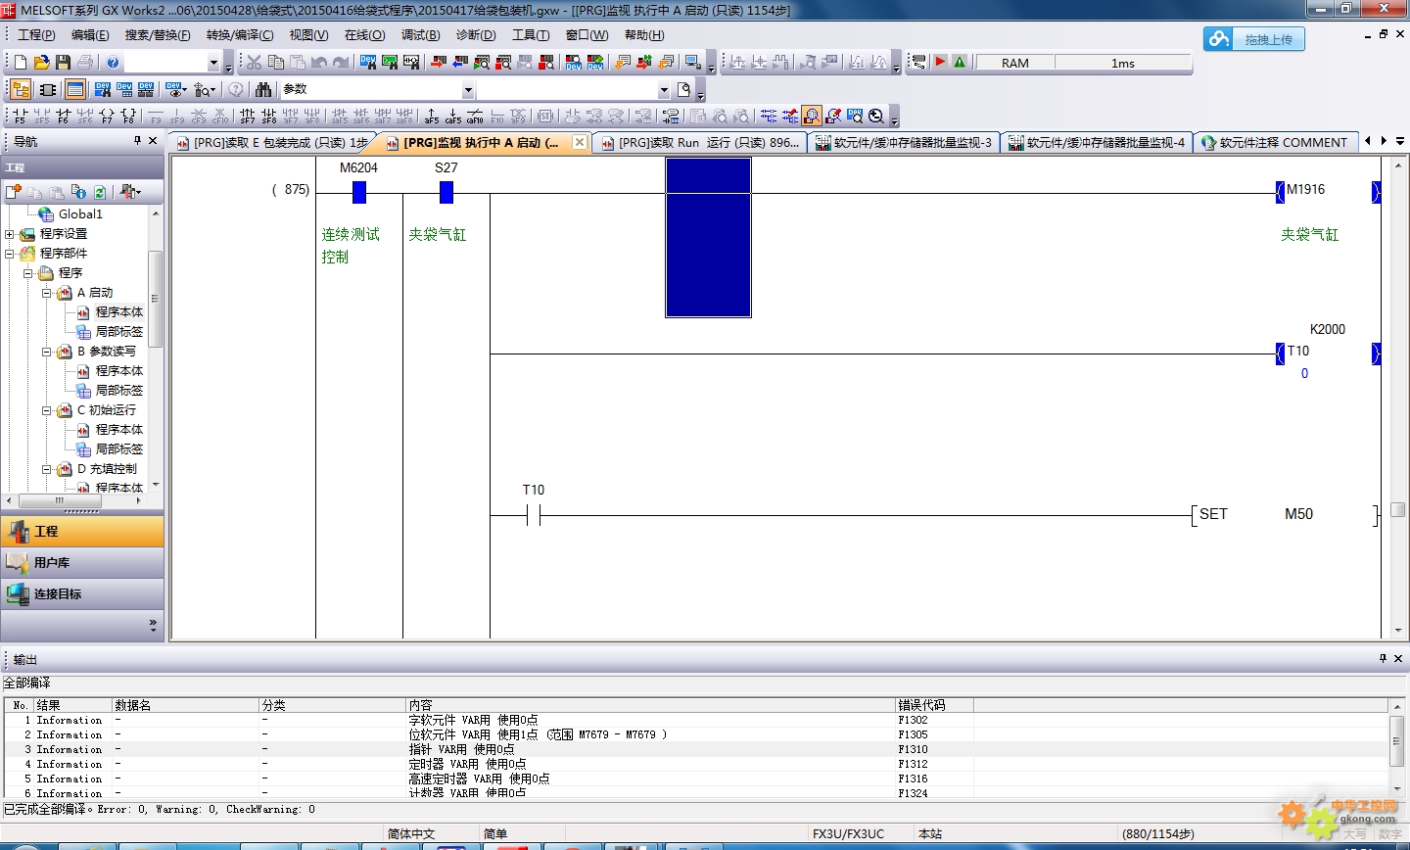
Task: Click the green triangle icon beside Run
Action: (x=960, y=62)
